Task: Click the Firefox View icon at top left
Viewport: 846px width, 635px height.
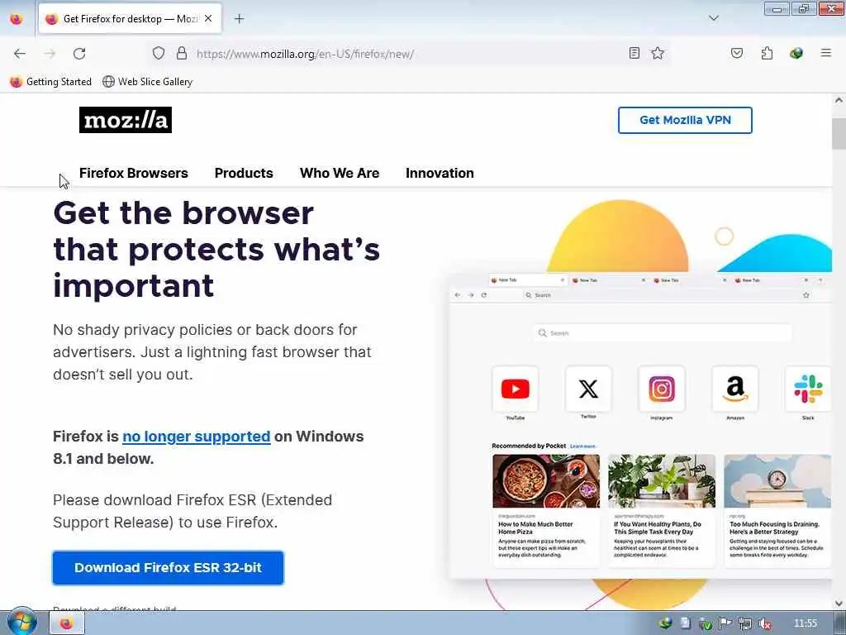Action: pos(17,19)
